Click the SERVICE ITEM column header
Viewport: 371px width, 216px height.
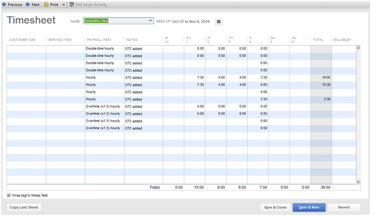point(60,40)
